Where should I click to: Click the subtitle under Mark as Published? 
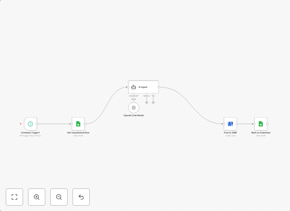click(261, 136)
